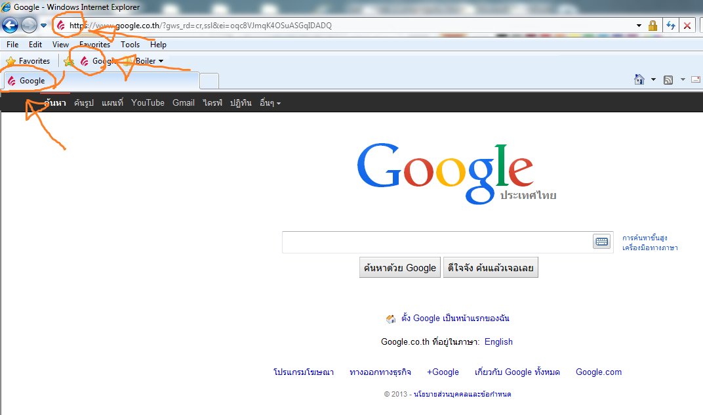Select the Google browser tab
This screenshot has height=415, width=703.
tap(102, 81)
